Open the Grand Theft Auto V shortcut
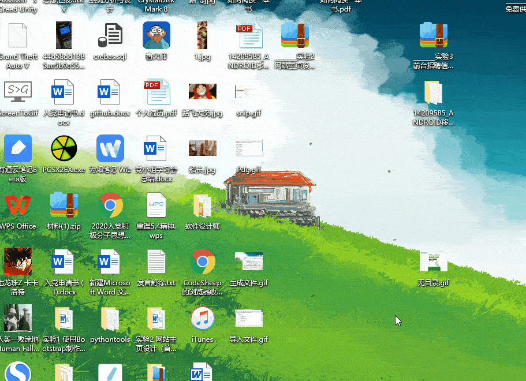This screenshot has width=526, height=381. [x=18, y=36]
